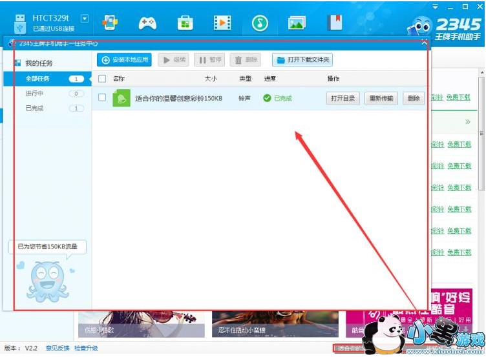Click the task name 适合你的温馨创意彩铃150KB
Viewport: 486px width, 357px height.
(178, 99)
